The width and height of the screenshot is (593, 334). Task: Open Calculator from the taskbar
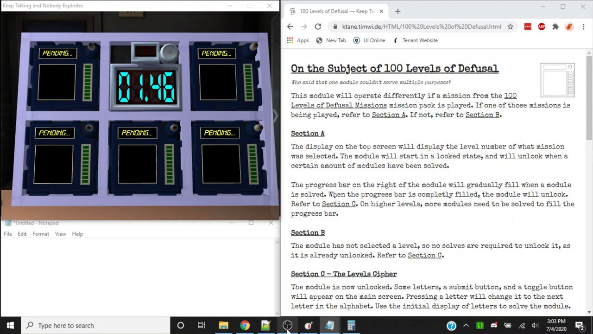coord(351,325)
